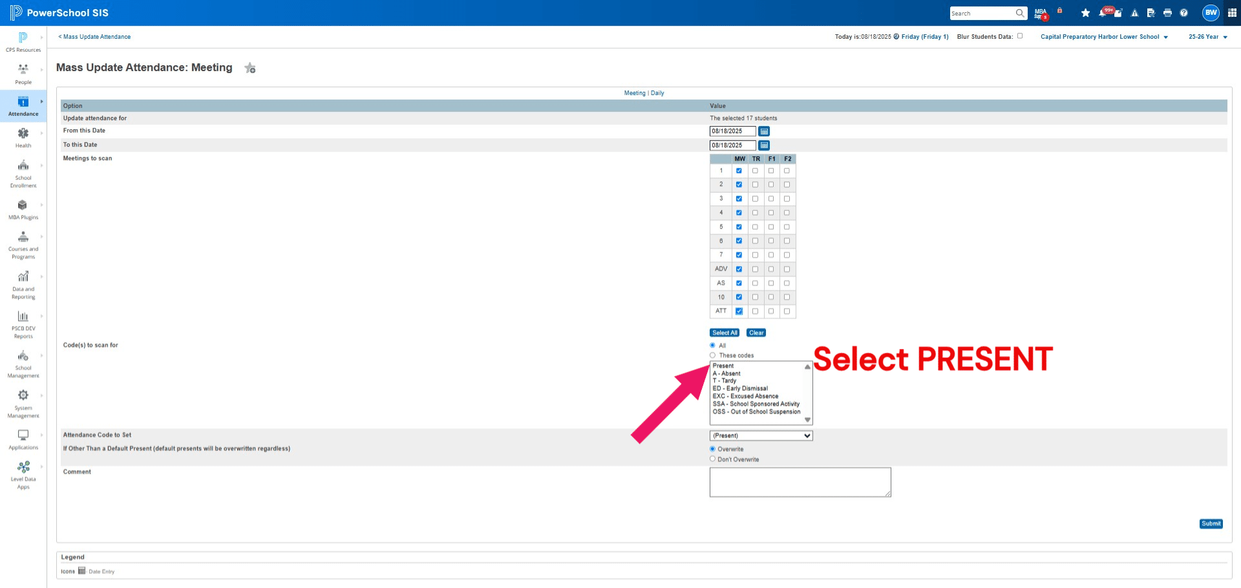
Task: Open Courses and Programs in the sidebar
Action: 23,245
